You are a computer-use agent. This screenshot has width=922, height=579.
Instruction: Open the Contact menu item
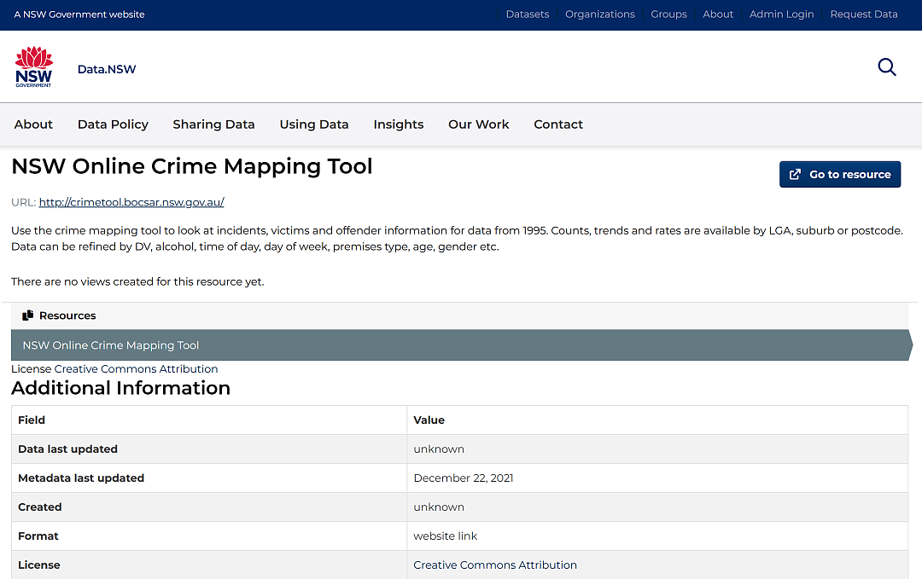point(558,124)
